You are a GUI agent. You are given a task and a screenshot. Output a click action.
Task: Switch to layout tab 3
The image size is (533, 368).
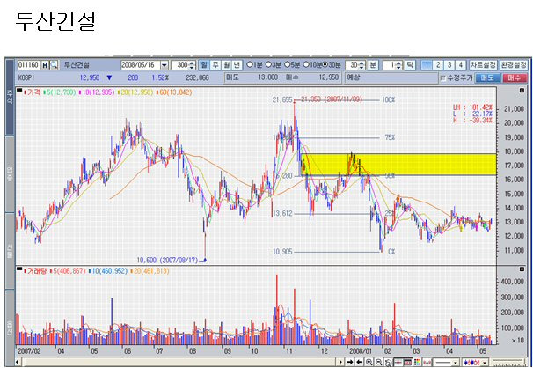tap(449, 64)
